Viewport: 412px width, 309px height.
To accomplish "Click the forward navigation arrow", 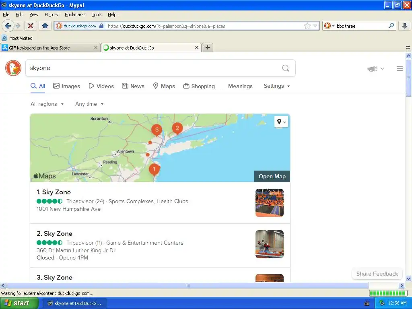I will pos(18,26).
